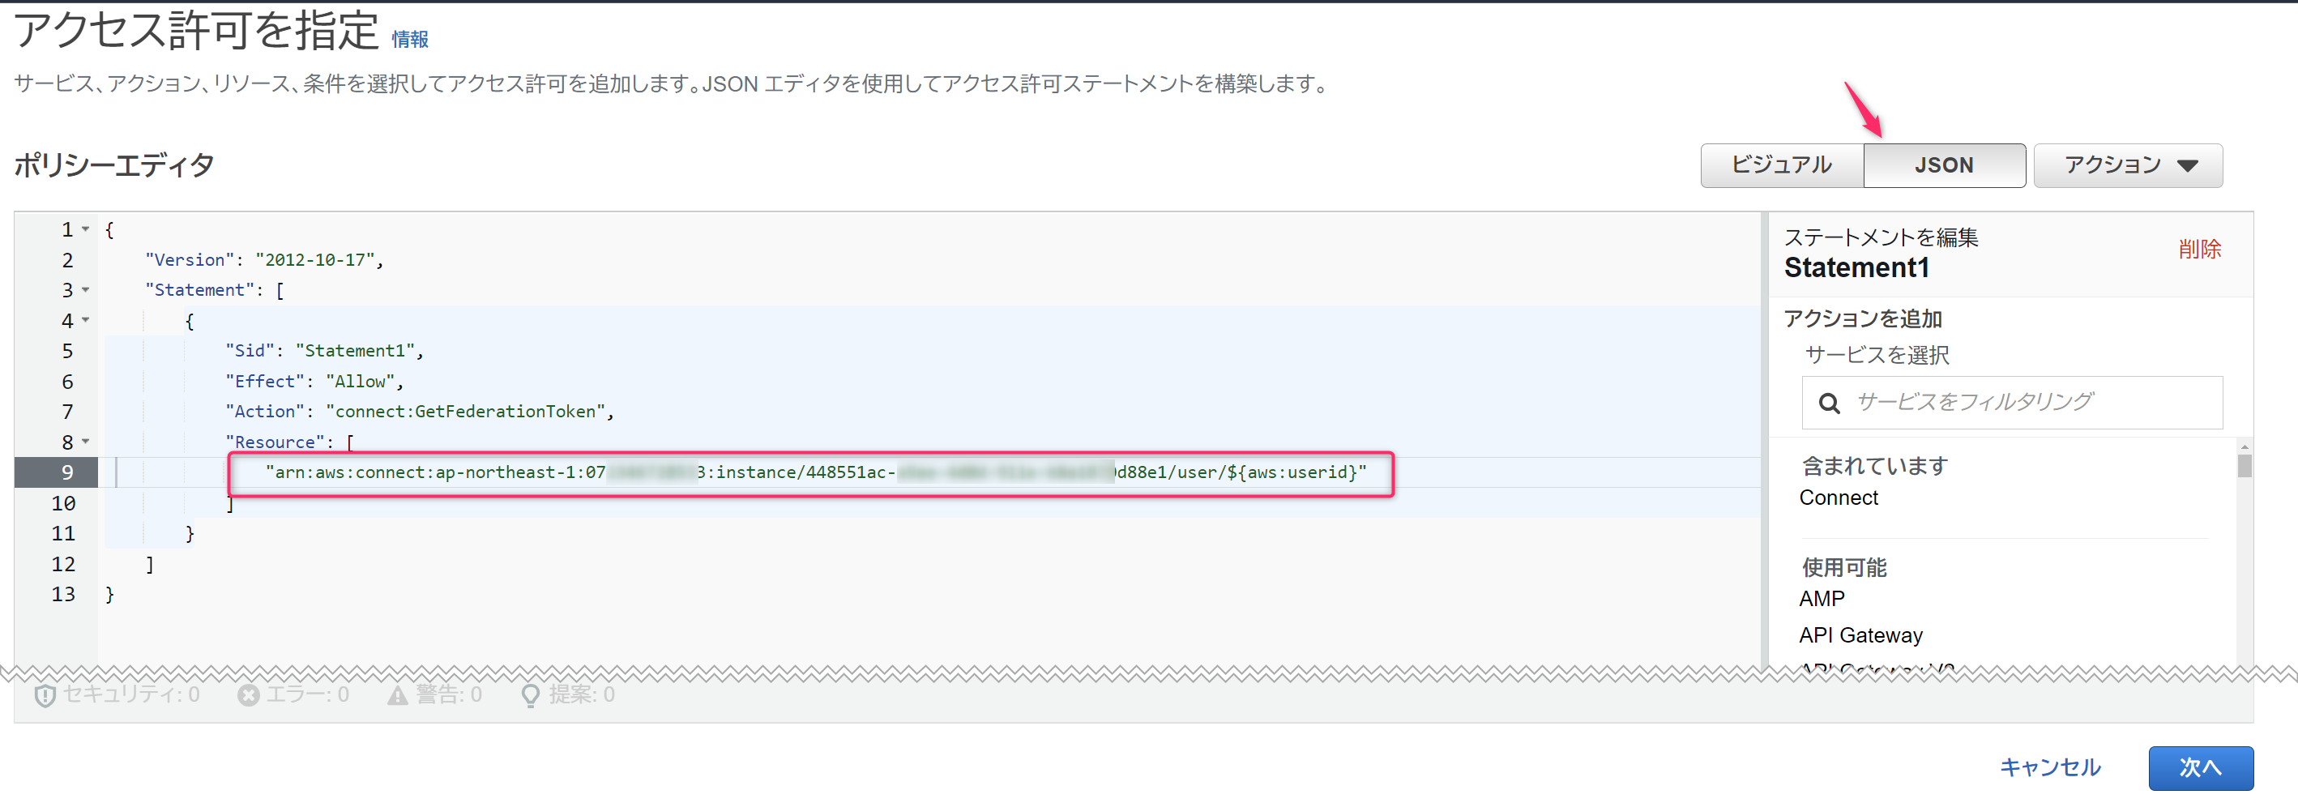The width and height of the screenshot is (2298, 803).
Task: Click the "connect:GetFederationToken" action value
Action: pyautogui.click(x=465, y=412)
